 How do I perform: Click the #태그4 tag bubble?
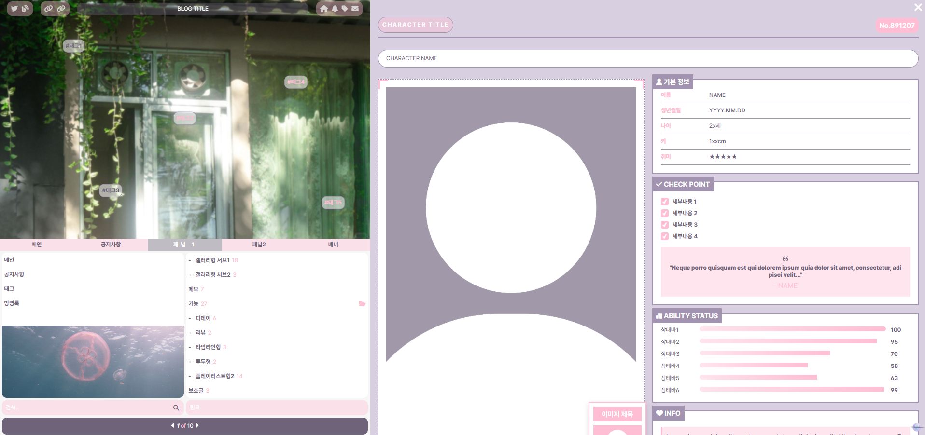click(296, 82)
